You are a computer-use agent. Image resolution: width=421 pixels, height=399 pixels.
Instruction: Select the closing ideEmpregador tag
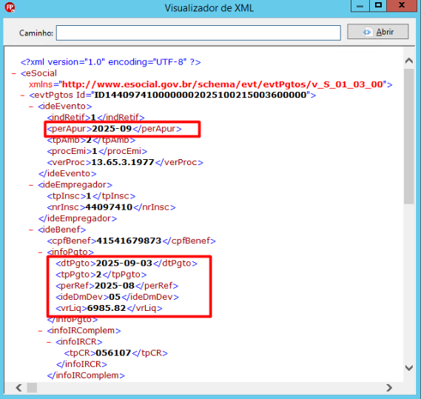[x=78, y=218]
